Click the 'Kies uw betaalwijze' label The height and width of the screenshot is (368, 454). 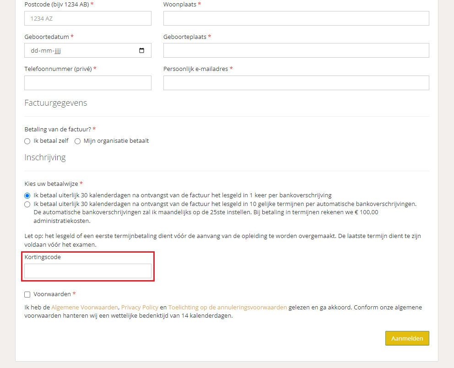click(52, 183)
